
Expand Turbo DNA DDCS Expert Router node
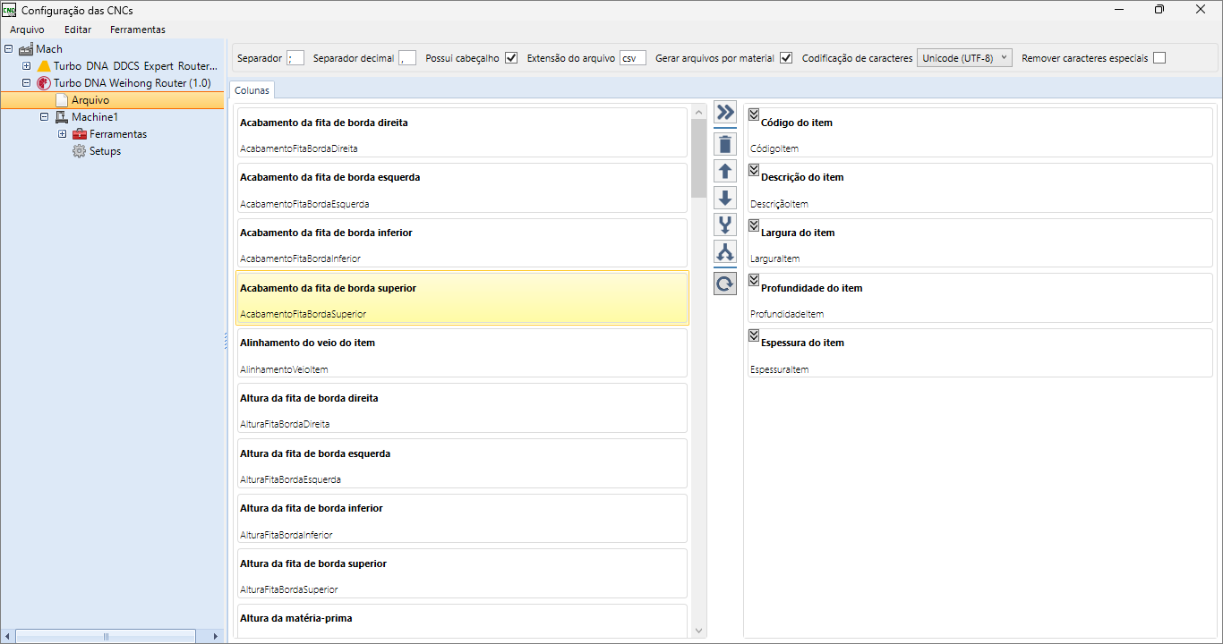pos(27,66)
